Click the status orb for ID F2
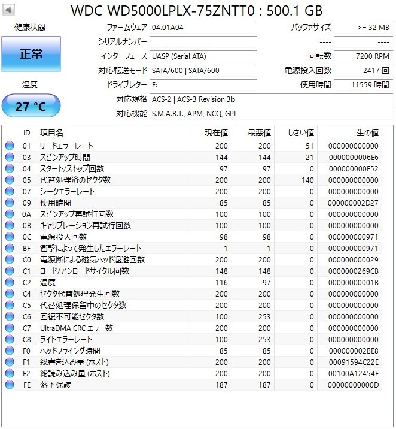Screen dimensions: 396x429 10,373
